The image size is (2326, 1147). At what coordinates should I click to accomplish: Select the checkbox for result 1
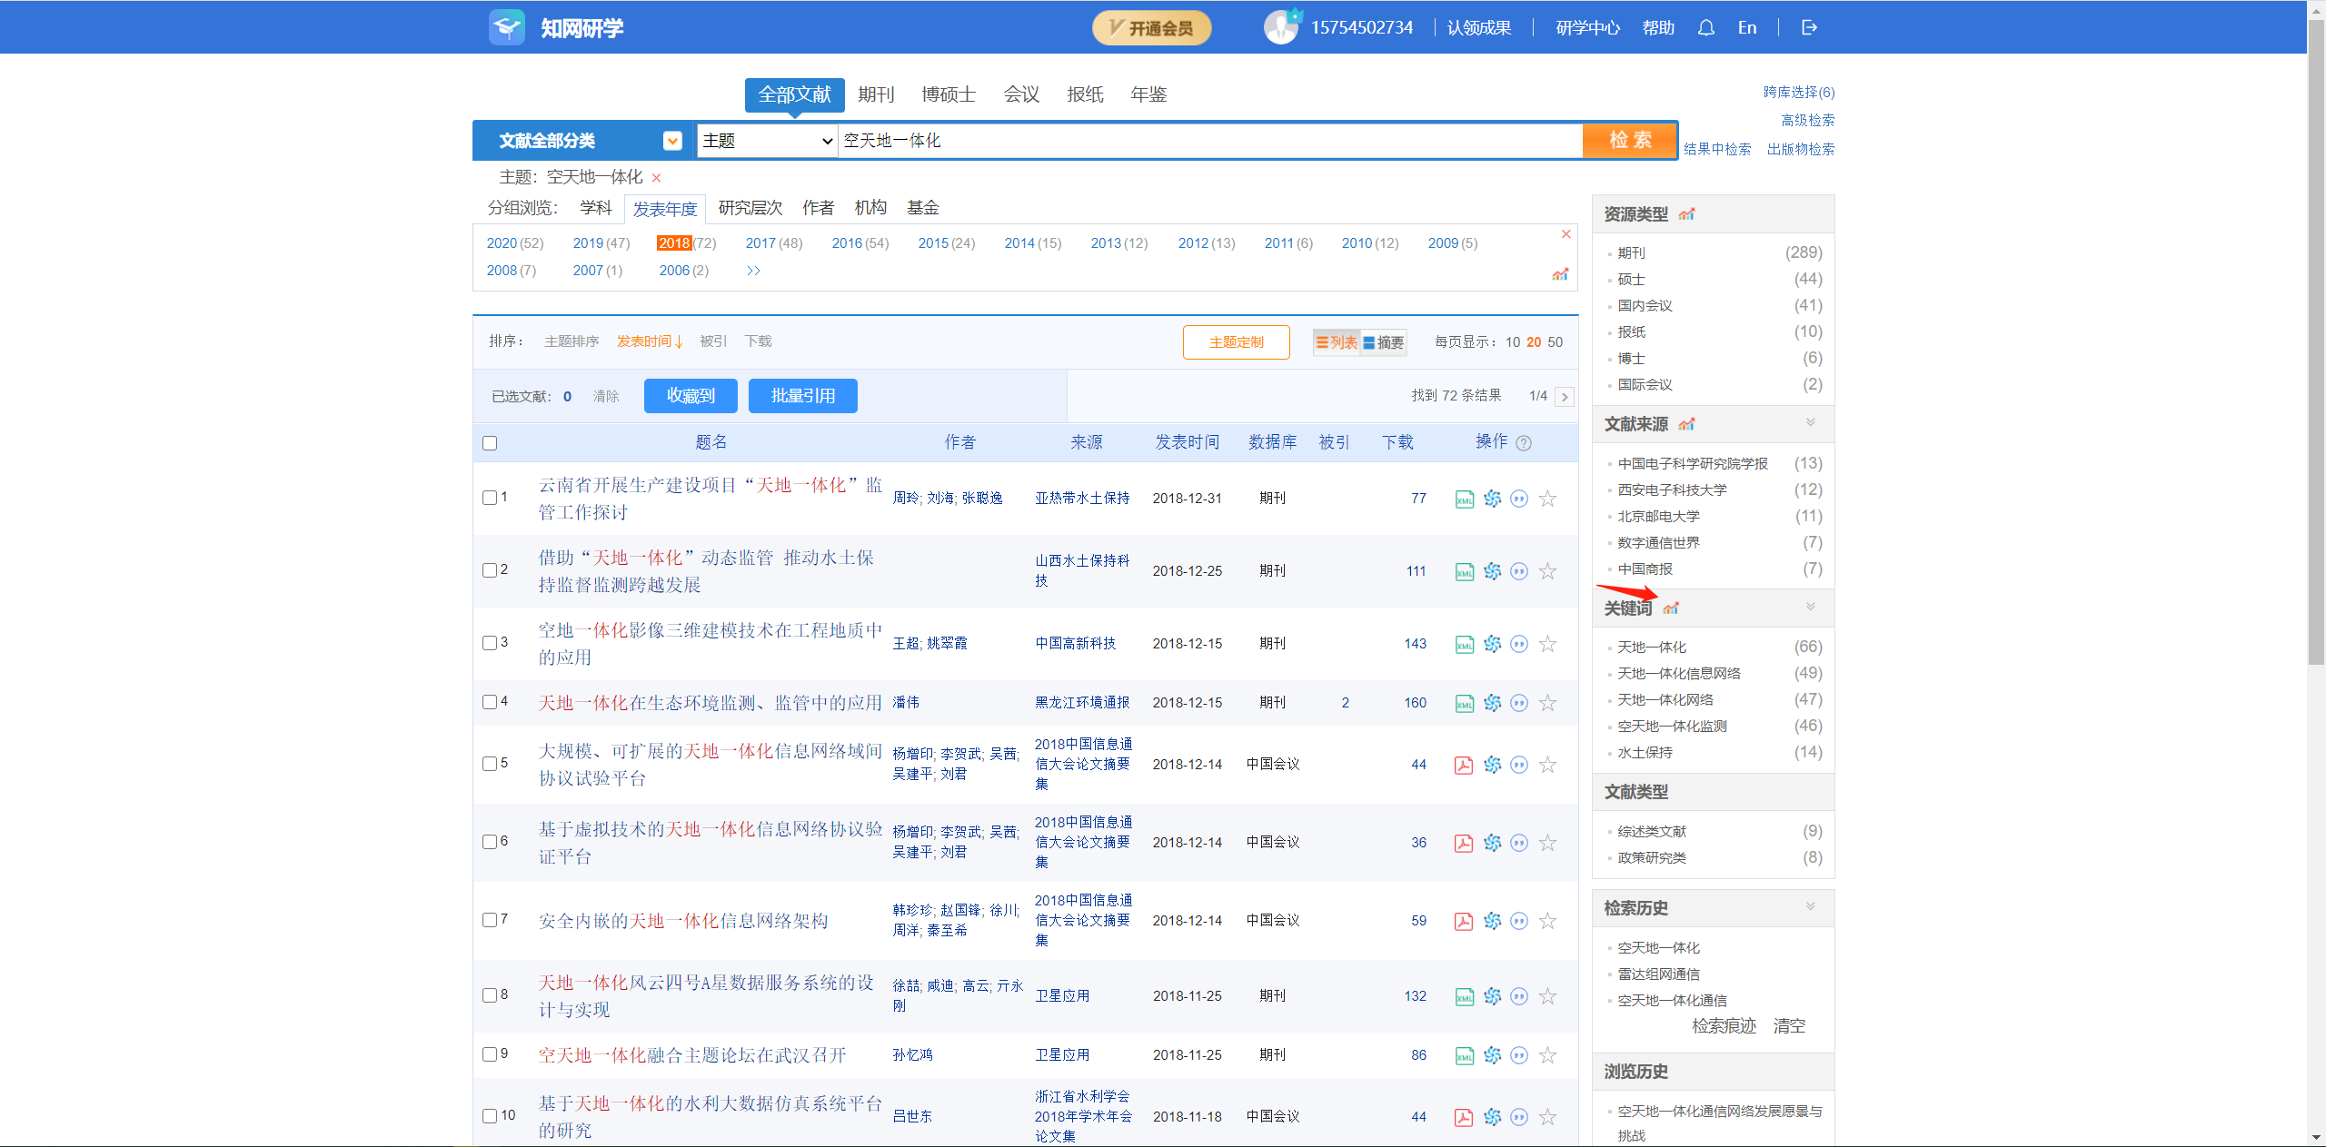pos(490,498)
